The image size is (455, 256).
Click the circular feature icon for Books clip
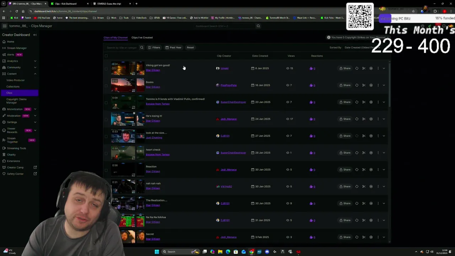[357, 85]
